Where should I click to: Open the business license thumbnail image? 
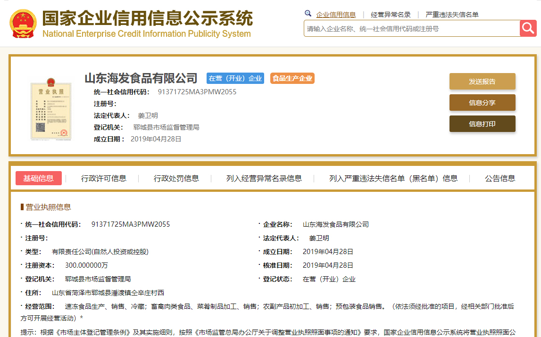(51, 109)
